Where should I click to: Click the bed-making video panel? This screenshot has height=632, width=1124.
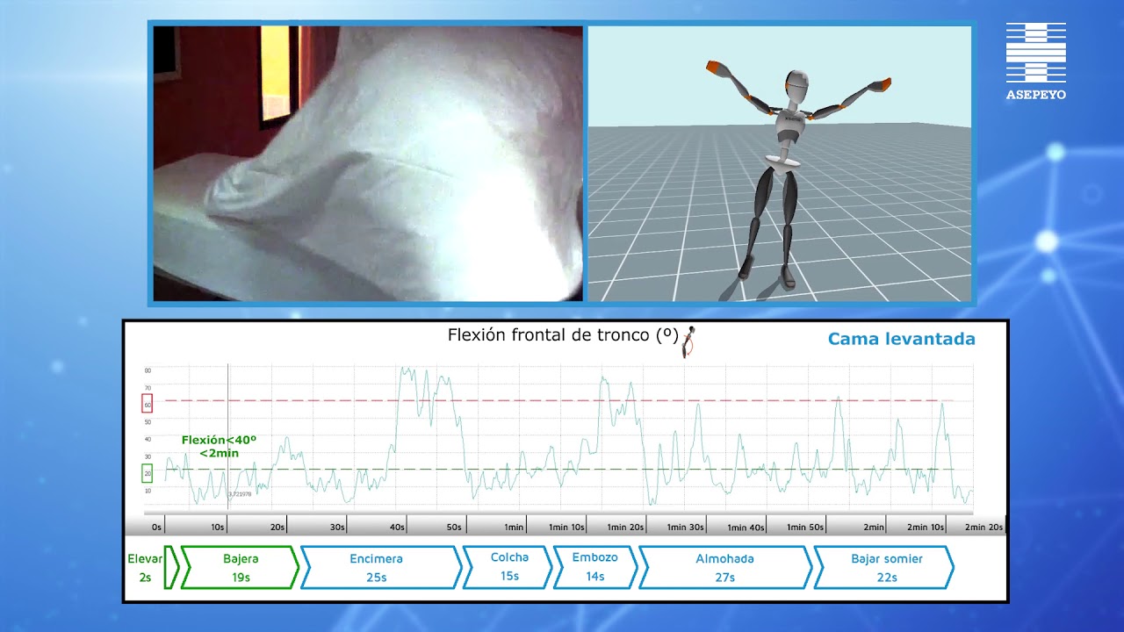[x=368, y=163]
